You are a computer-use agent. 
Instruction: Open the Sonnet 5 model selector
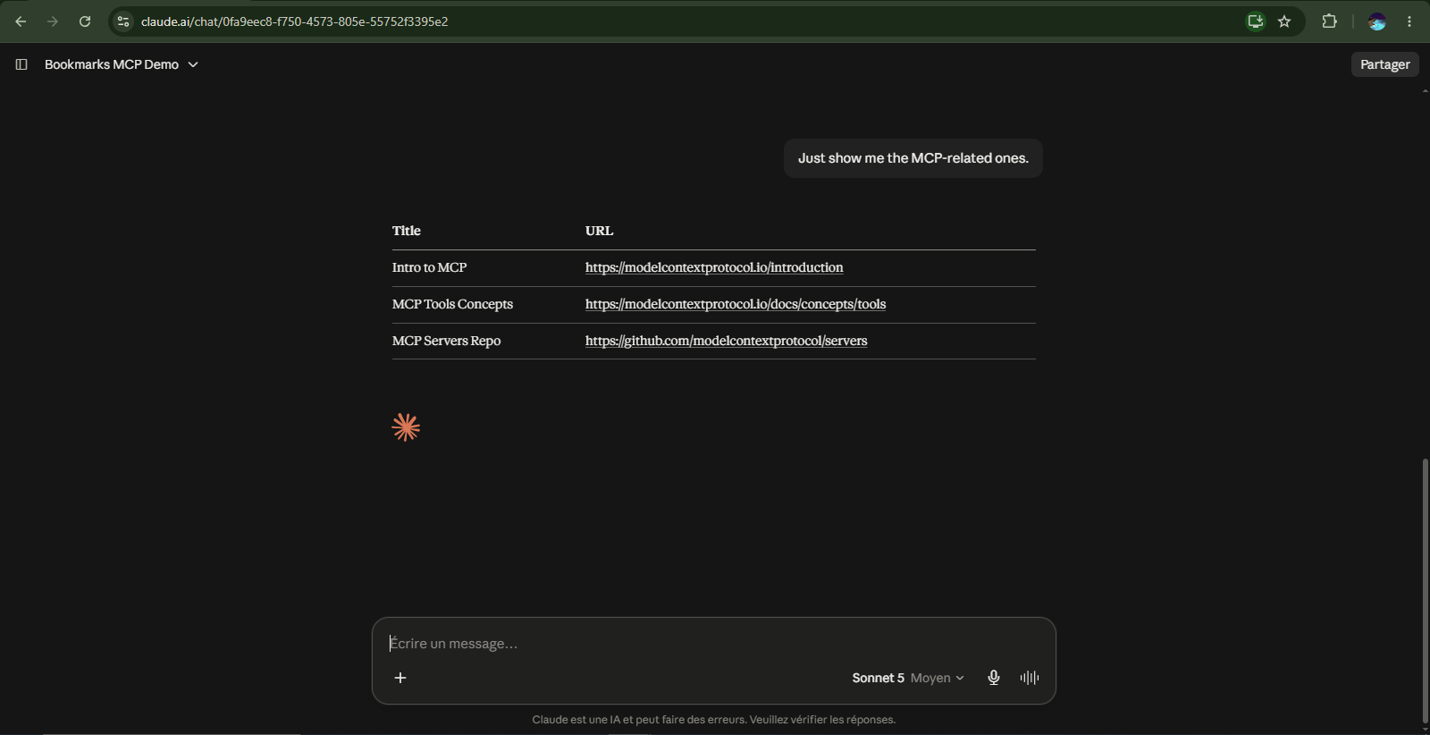click(908, 678)
